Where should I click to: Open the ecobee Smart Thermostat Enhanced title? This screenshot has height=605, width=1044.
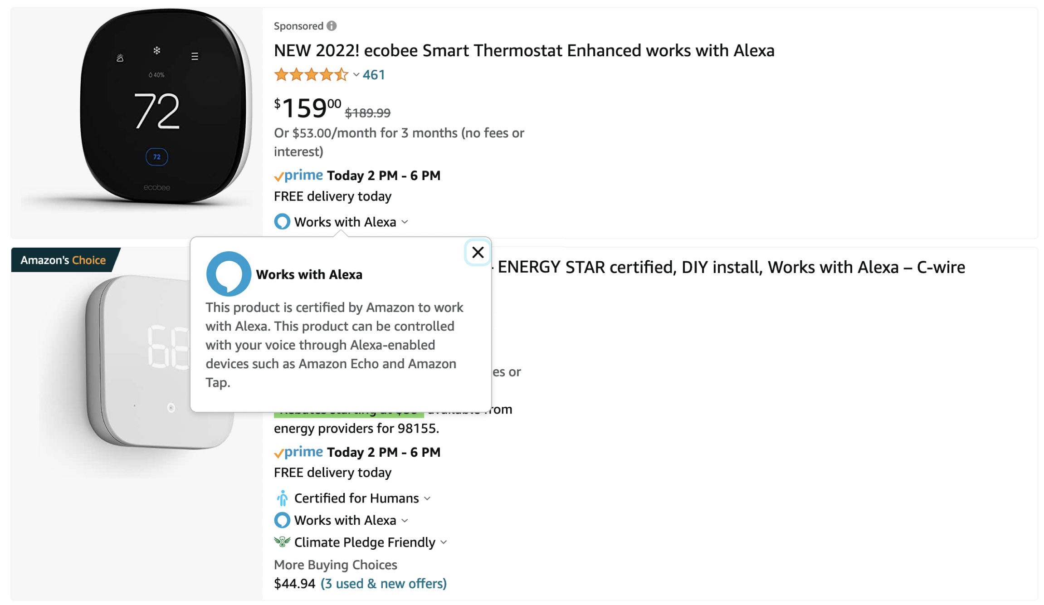tap(524, 50)
